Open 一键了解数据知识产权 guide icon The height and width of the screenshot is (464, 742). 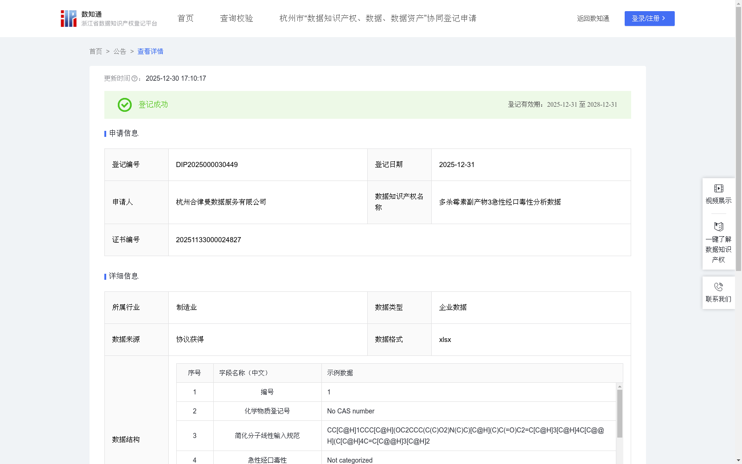(x=718, y=227)
